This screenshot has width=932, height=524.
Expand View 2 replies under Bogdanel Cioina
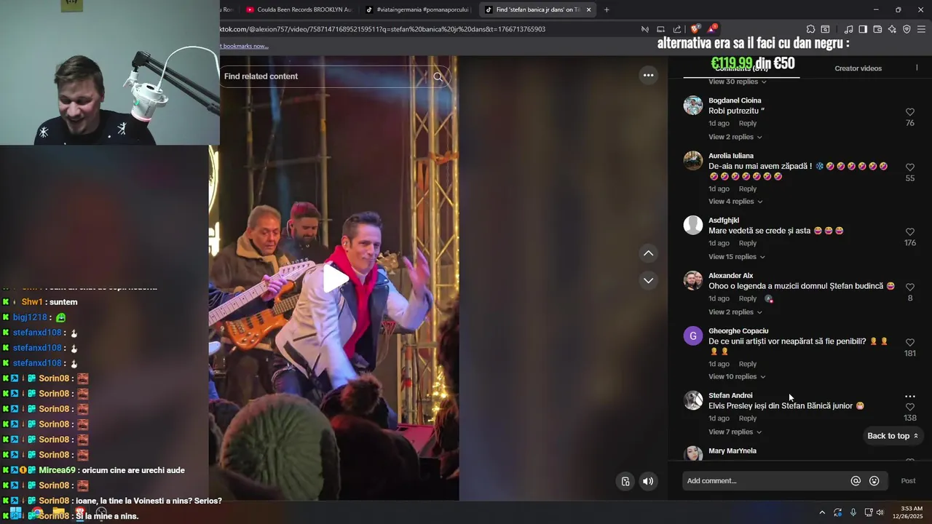[735, 137]
